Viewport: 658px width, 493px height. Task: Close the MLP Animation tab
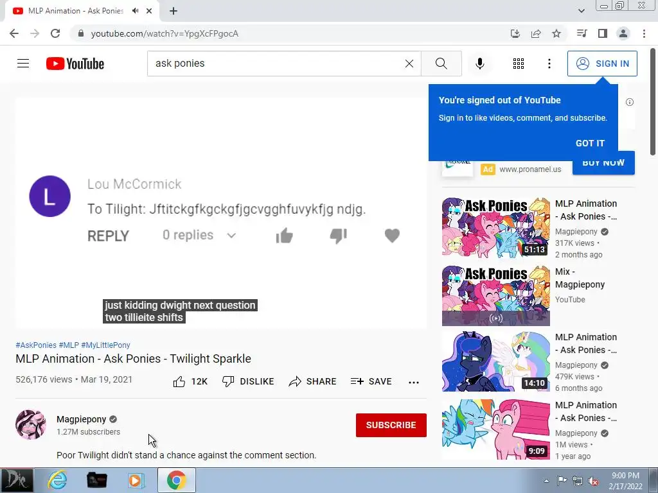click(149, 11)
